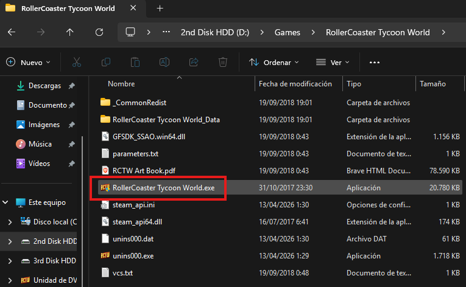This screenshot has width=466, height=287.
Task: Select the unins000.exe application icon
Action: [x=105, y=255]
